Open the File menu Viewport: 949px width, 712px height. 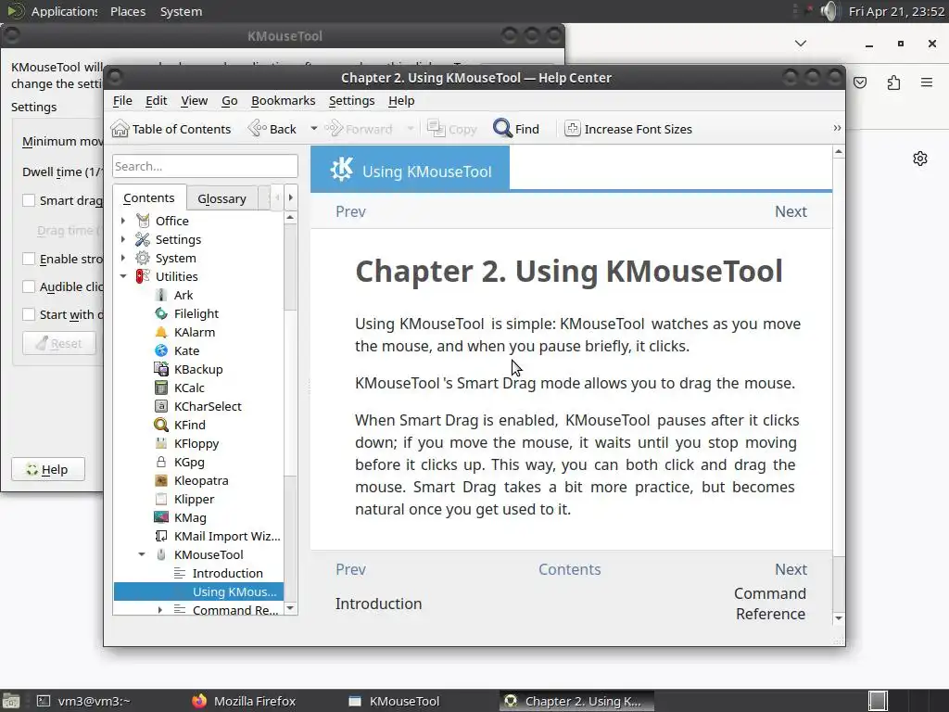pos(122,100)
